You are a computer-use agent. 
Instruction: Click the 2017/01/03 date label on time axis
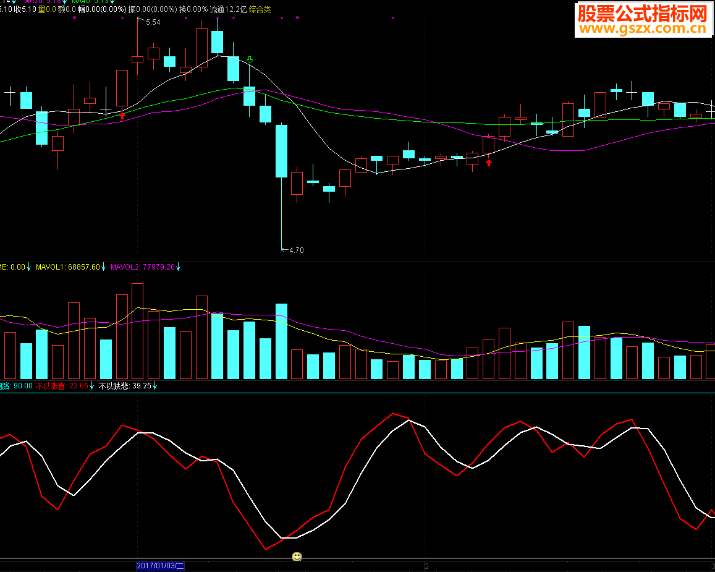click(160, 566)
